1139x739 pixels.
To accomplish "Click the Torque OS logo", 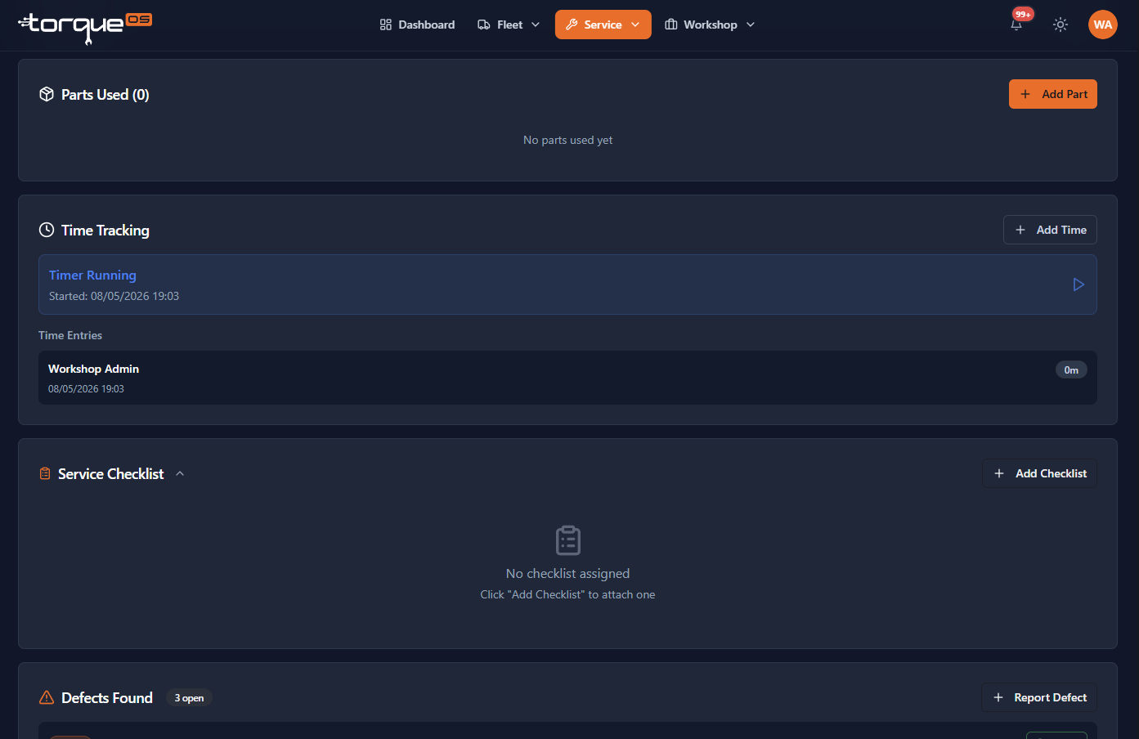I will point(85,27).
